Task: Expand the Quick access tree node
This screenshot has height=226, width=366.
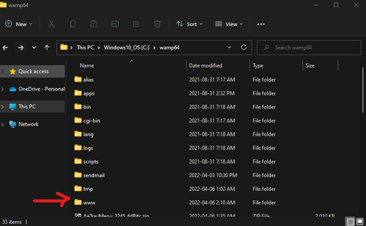Action: tap(2, 71)
